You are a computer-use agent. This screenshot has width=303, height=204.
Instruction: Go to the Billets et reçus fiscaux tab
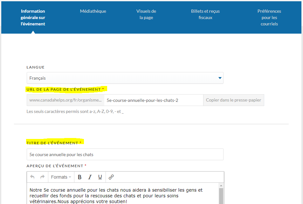pos(205,14)
